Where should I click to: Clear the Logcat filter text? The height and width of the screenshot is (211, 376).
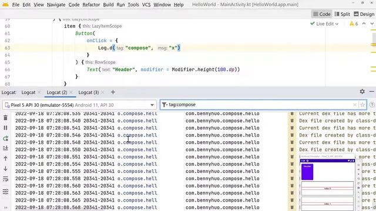(355, 105)
